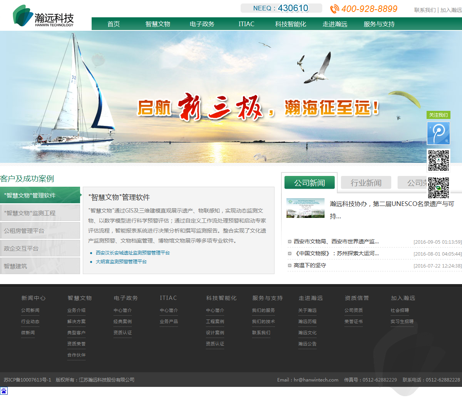Screen dimensions: 462x420
Task: Click footer link 经典案例
Action: point(122,321)
